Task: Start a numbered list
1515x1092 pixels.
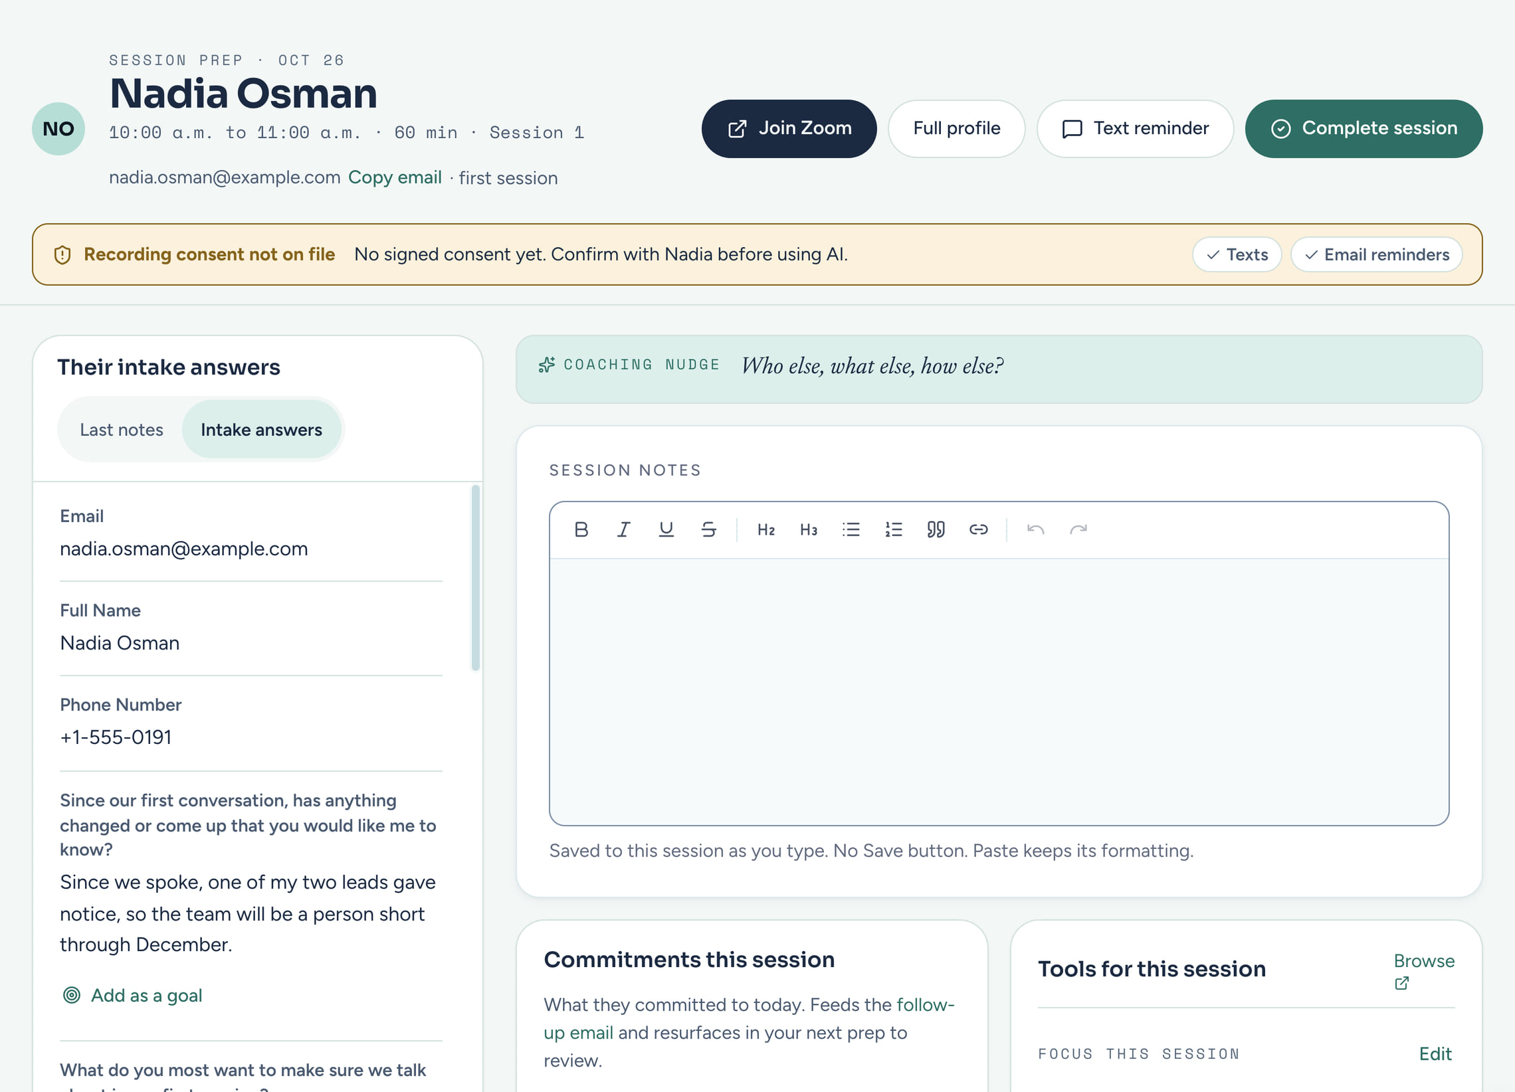Action: [x=893, y=529]
